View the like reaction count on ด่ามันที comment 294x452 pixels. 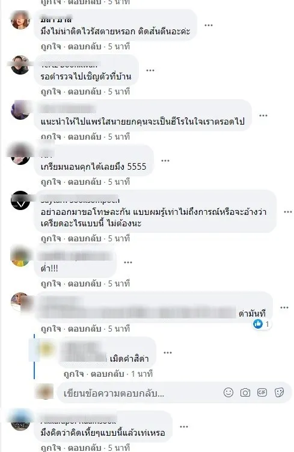point(262,324)
